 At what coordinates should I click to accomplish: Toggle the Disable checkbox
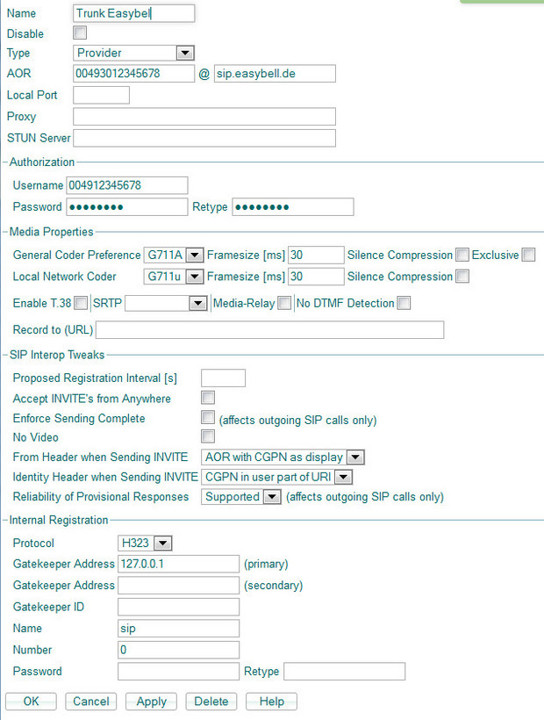[x=80, y=33]
